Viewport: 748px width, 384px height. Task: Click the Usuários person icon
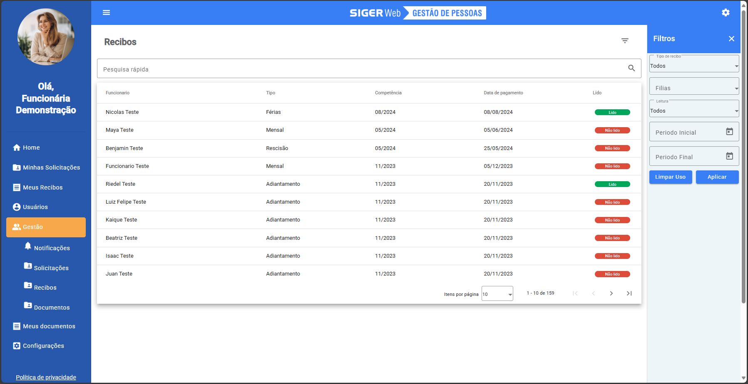(x=17, y=207)
